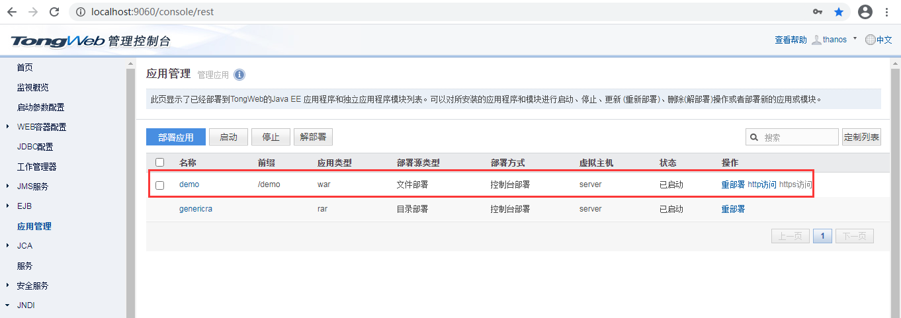Viewport: 901px width, 318px height.
Task: Click the browser address bar URL
Action: coord(152,12)
